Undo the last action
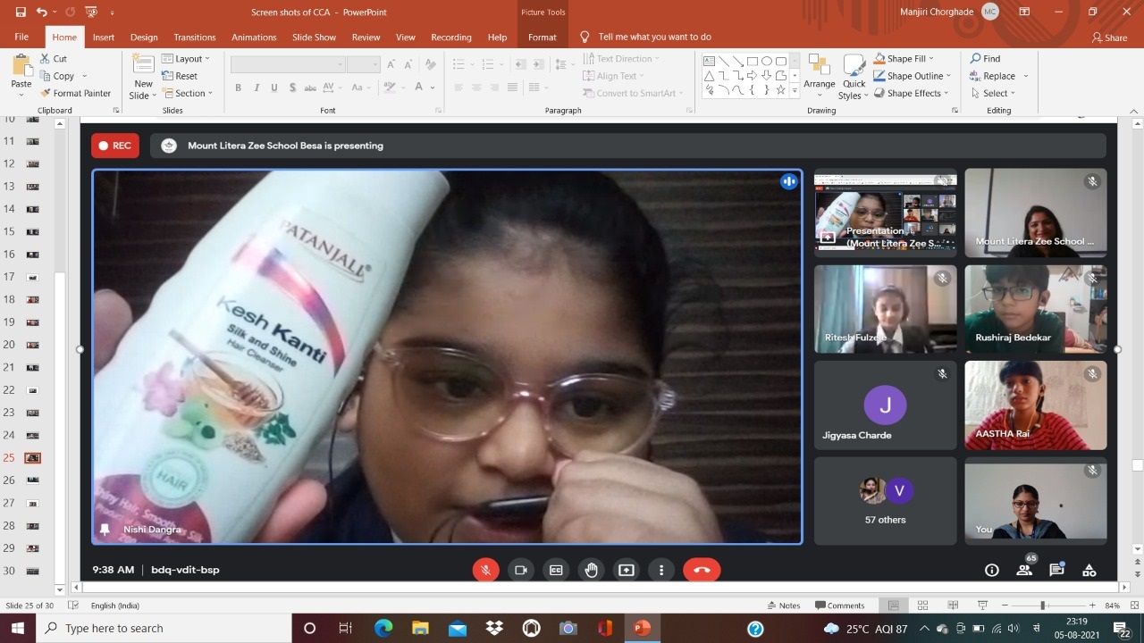Viewport: 1144px width, 643px height. [x=42, y=13]
